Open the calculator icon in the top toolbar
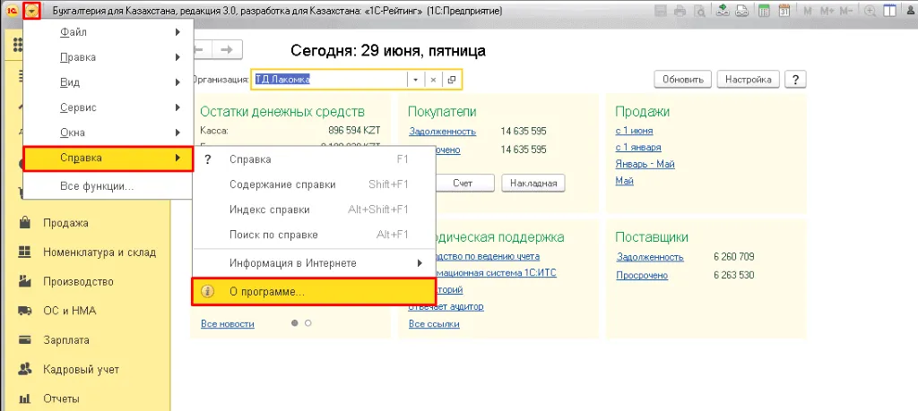 click(x=764, y=11)
